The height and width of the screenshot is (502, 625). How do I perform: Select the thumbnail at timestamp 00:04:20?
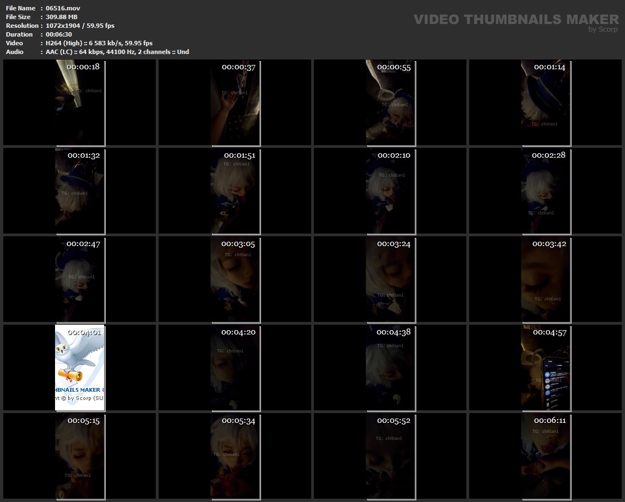click(x=235, y=368)
